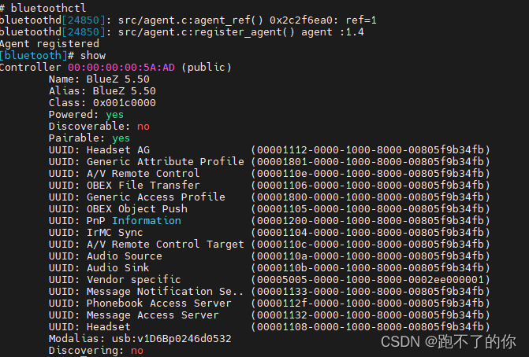Click 'Generic Attribute Profile' UUID name

[x=166, y=162]
